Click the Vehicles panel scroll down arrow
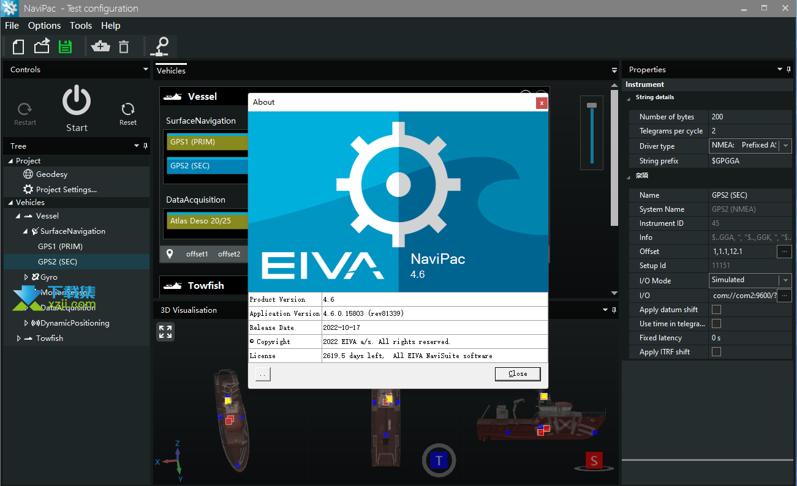 (x=614, y=293)
